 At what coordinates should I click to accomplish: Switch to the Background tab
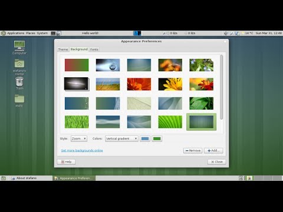(x=79, y=49)
